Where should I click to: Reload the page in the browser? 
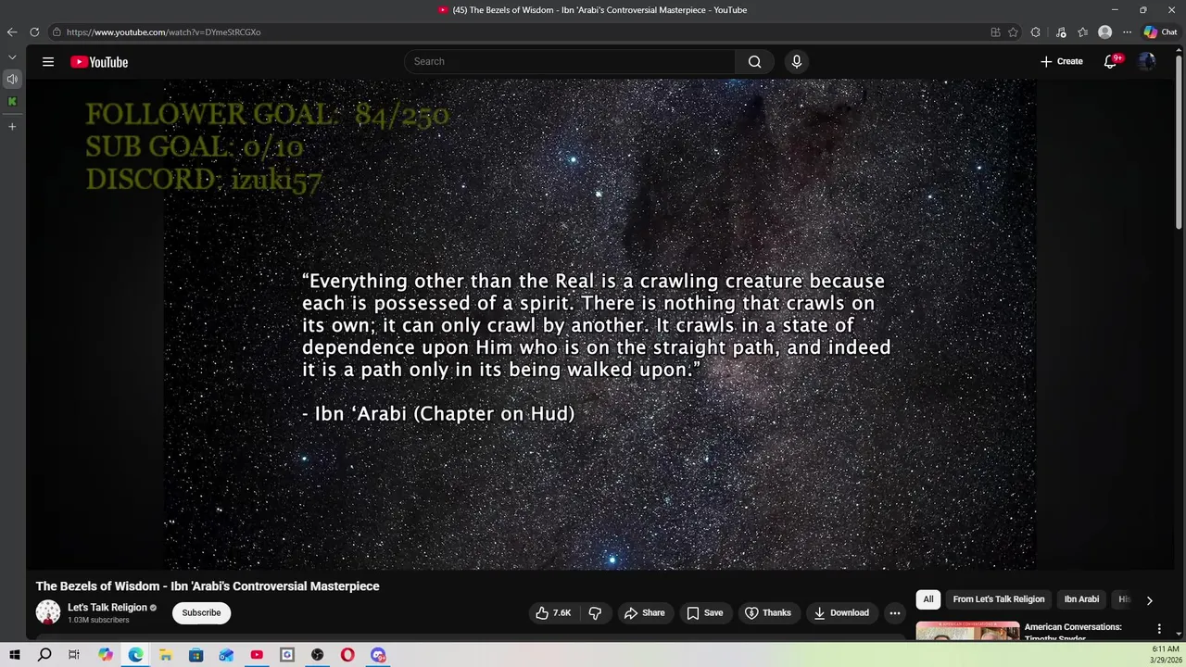click(34, 32)
